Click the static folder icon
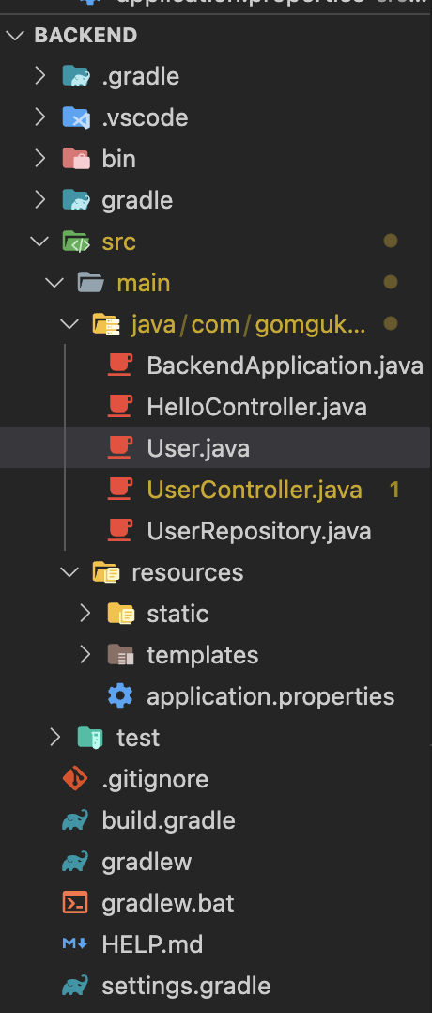 click(x=121, y=614)
